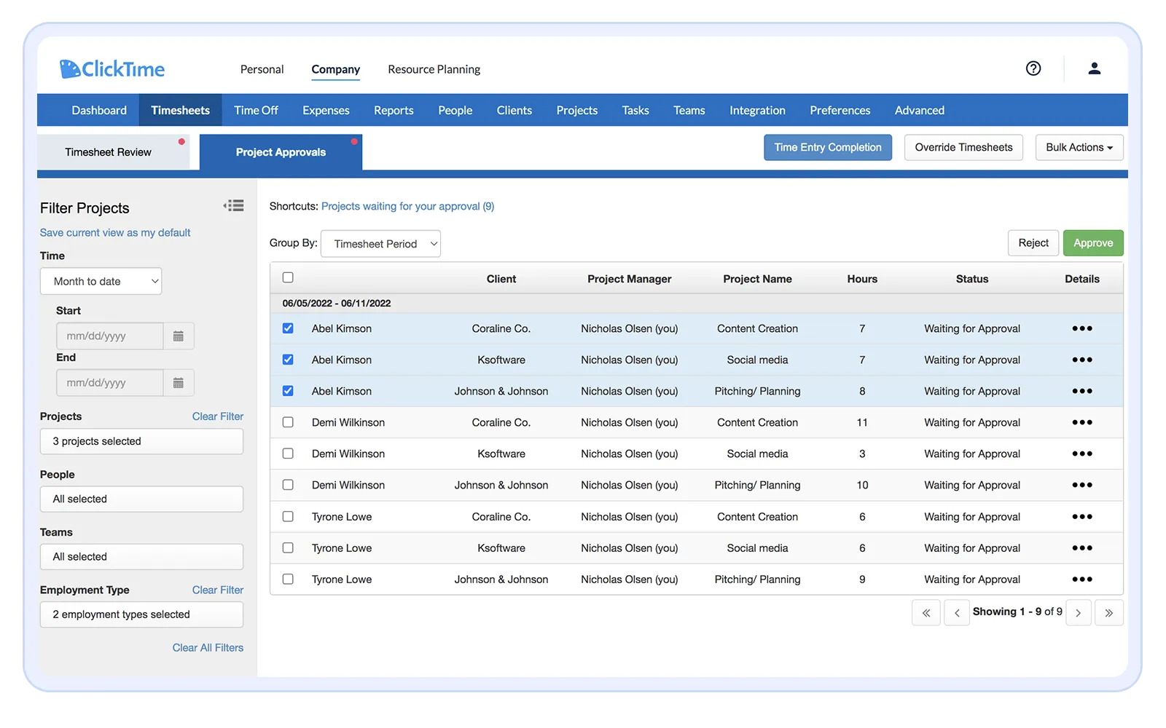The width and height of the screenshot is (1166, 728).
Task: Go to previous page of results
Action: (x=957, y=613)
